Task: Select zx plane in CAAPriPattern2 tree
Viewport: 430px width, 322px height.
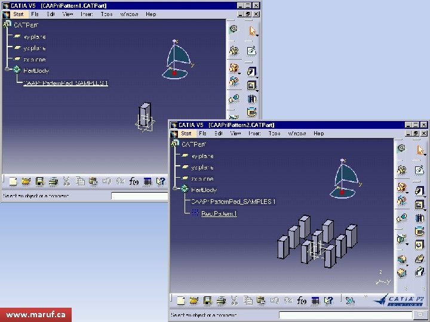Action: click(x=202, y=179)
